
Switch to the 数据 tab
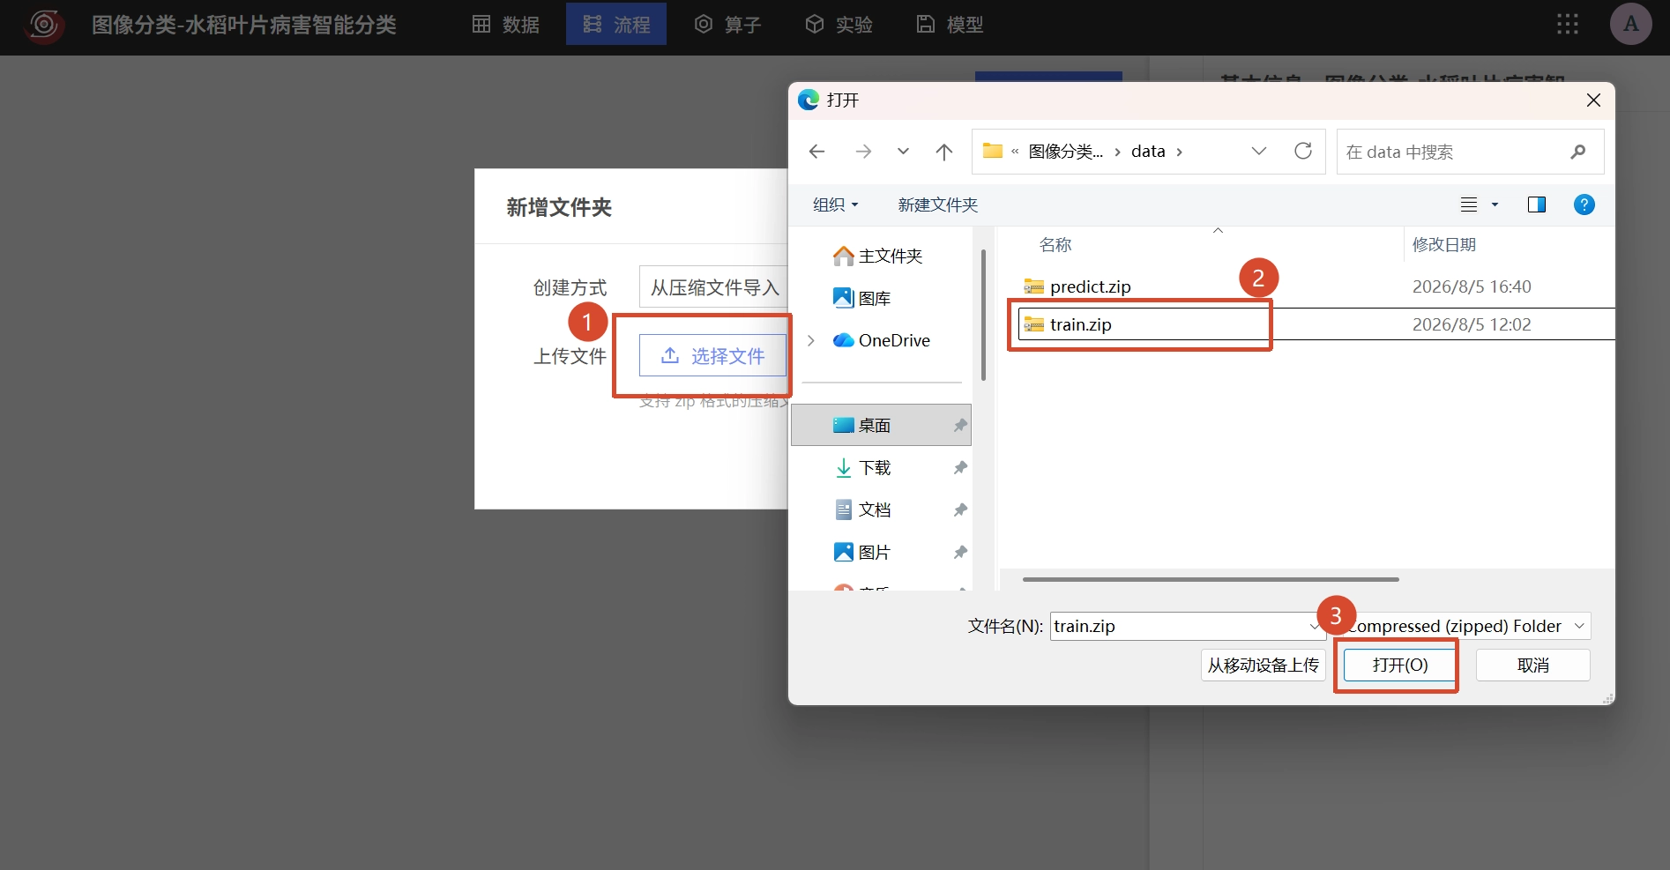(506, 24)
